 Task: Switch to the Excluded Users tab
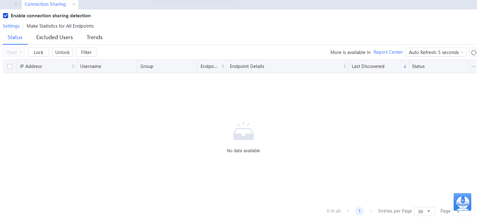pyautogui.click(x=55, y=37)
